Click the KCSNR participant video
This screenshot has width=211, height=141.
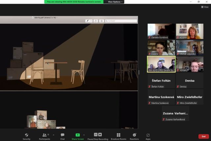[190, 31]
